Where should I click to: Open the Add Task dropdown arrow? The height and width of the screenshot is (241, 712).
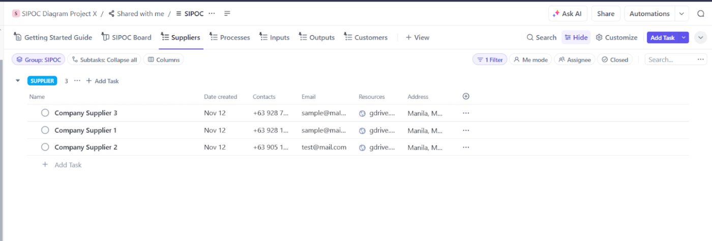coord(684,38)
